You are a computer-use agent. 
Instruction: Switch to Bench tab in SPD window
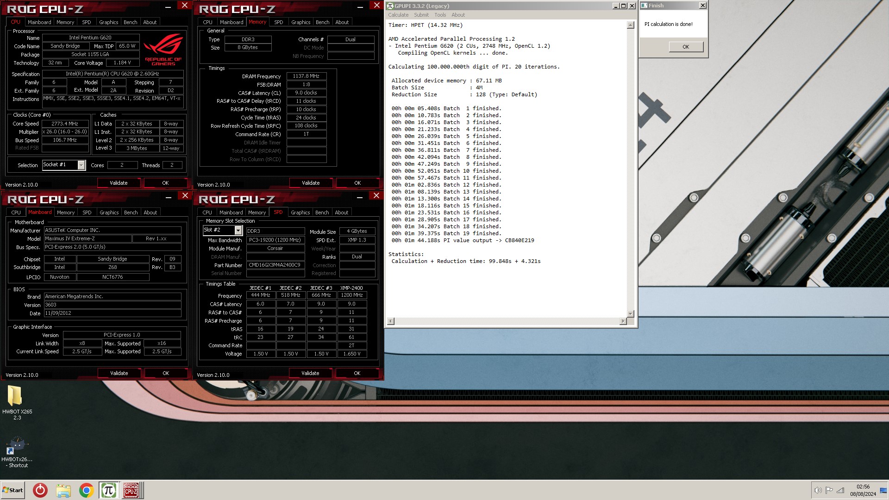[x=322, y=212]
